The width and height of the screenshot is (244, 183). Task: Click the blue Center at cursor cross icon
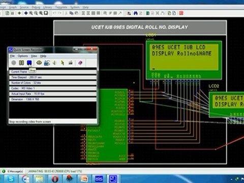26,13
